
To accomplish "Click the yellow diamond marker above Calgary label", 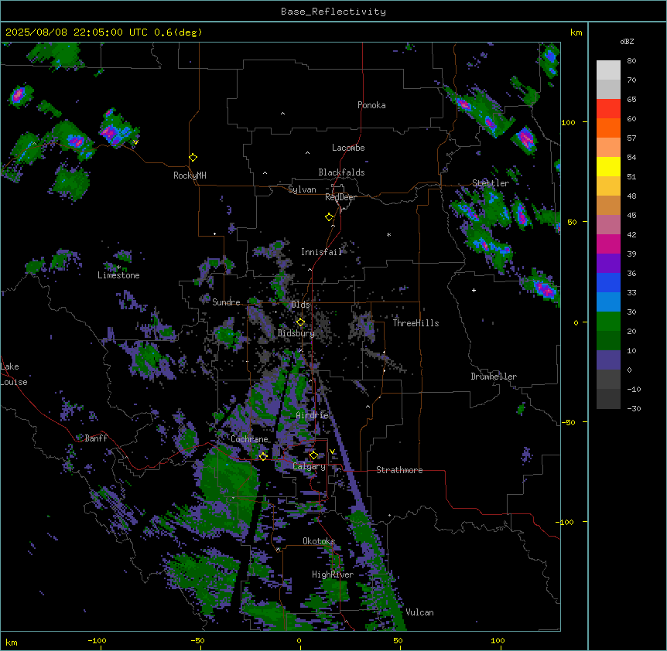I will click(x=313, y=455).
